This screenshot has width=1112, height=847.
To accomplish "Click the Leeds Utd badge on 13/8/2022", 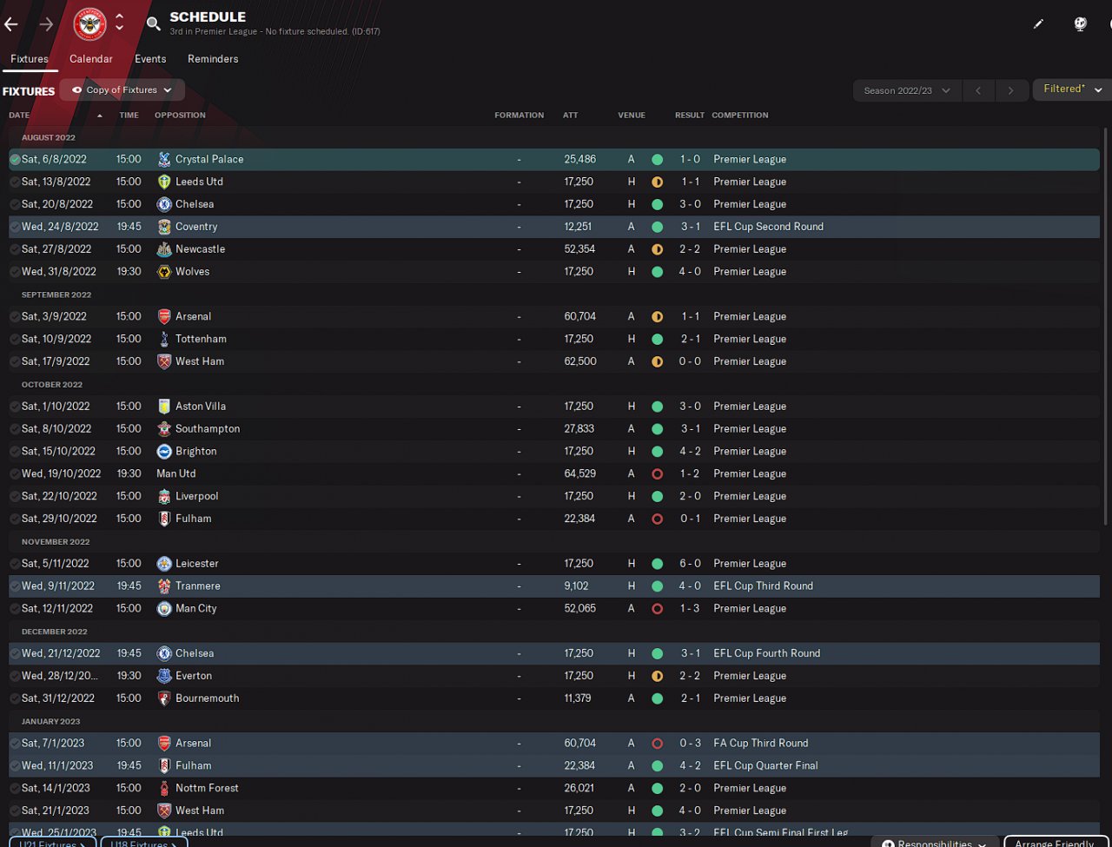I will click(164, 182).
